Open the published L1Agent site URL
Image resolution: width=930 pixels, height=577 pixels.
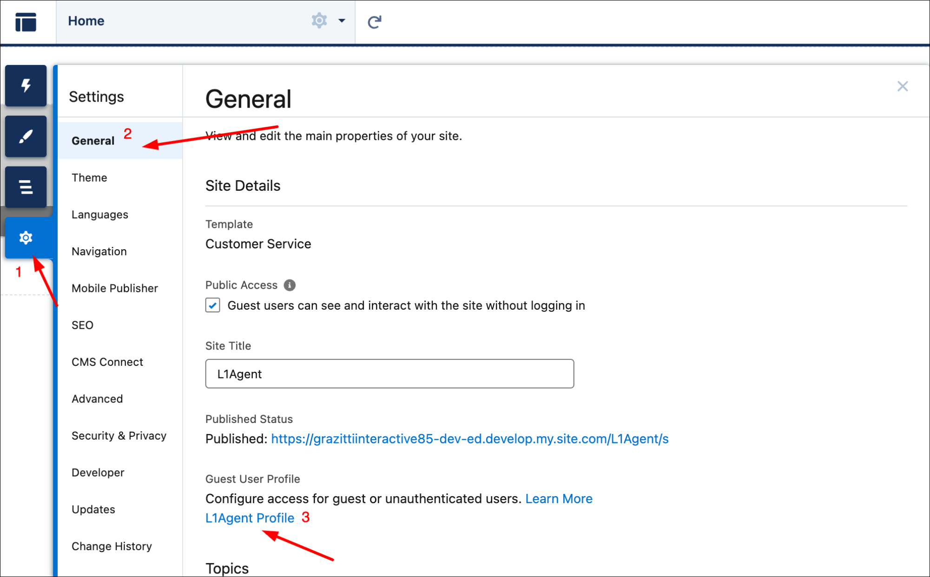coord(469,439)
